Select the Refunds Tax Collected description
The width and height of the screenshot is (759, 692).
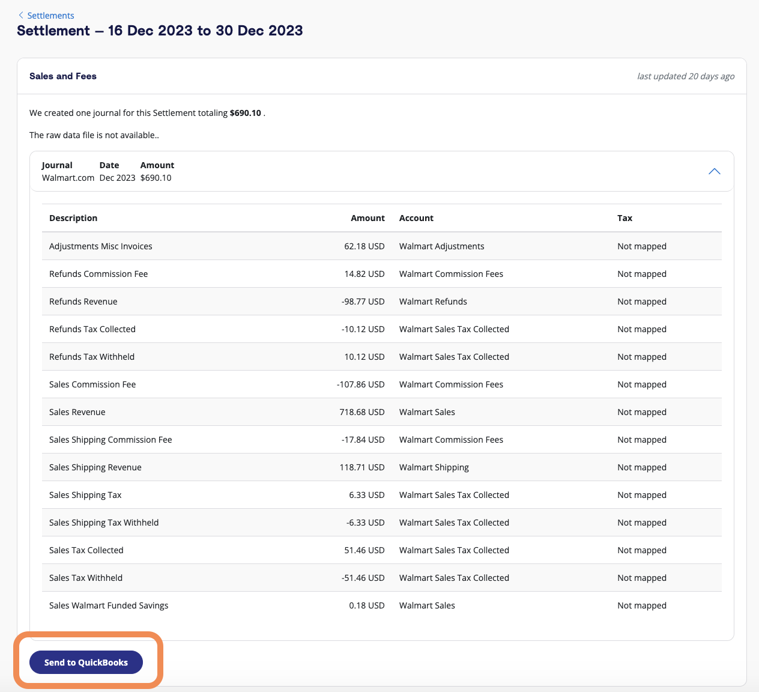click(92, 329)
